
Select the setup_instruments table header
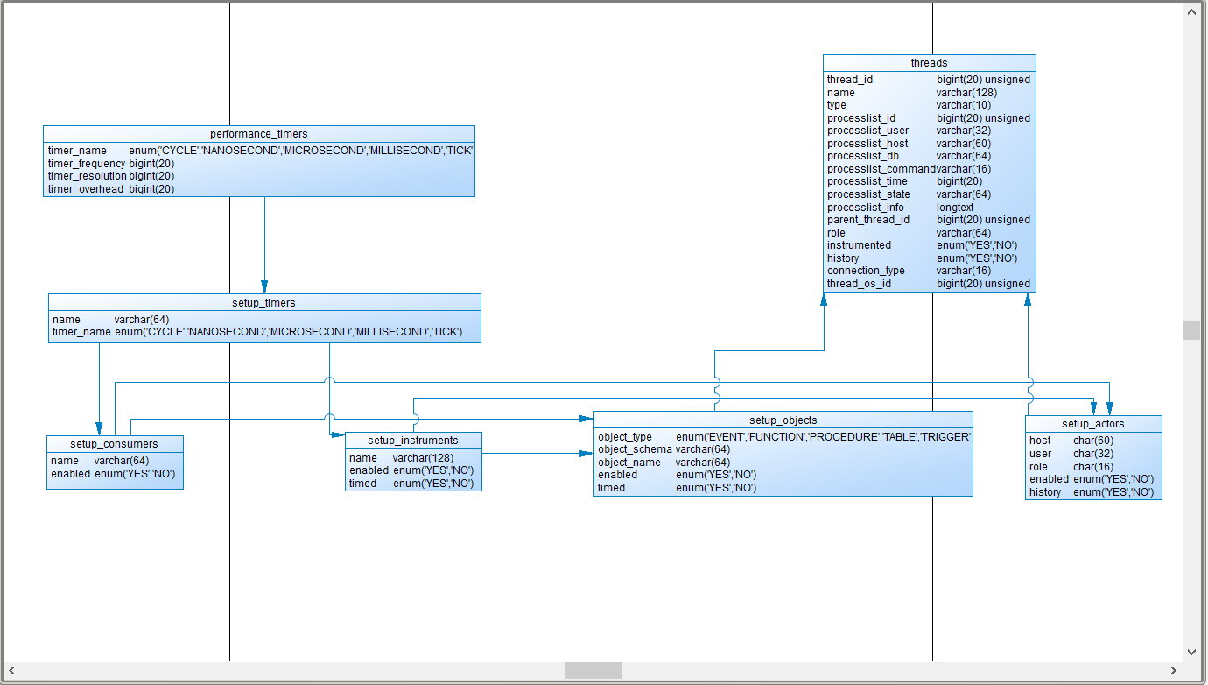click(x=413, y=440)
